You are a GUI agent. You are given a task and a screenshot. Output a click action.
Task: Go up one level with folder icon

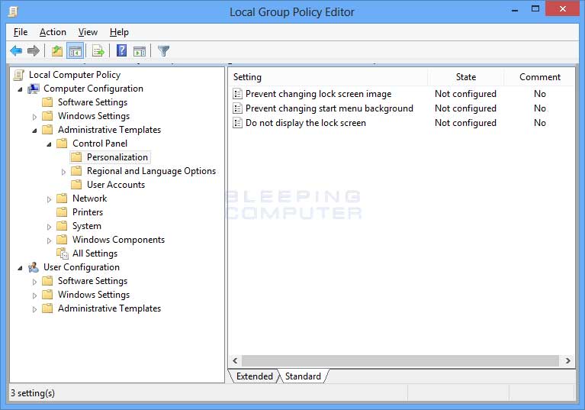pyautogui.click(x=56, y=50)
